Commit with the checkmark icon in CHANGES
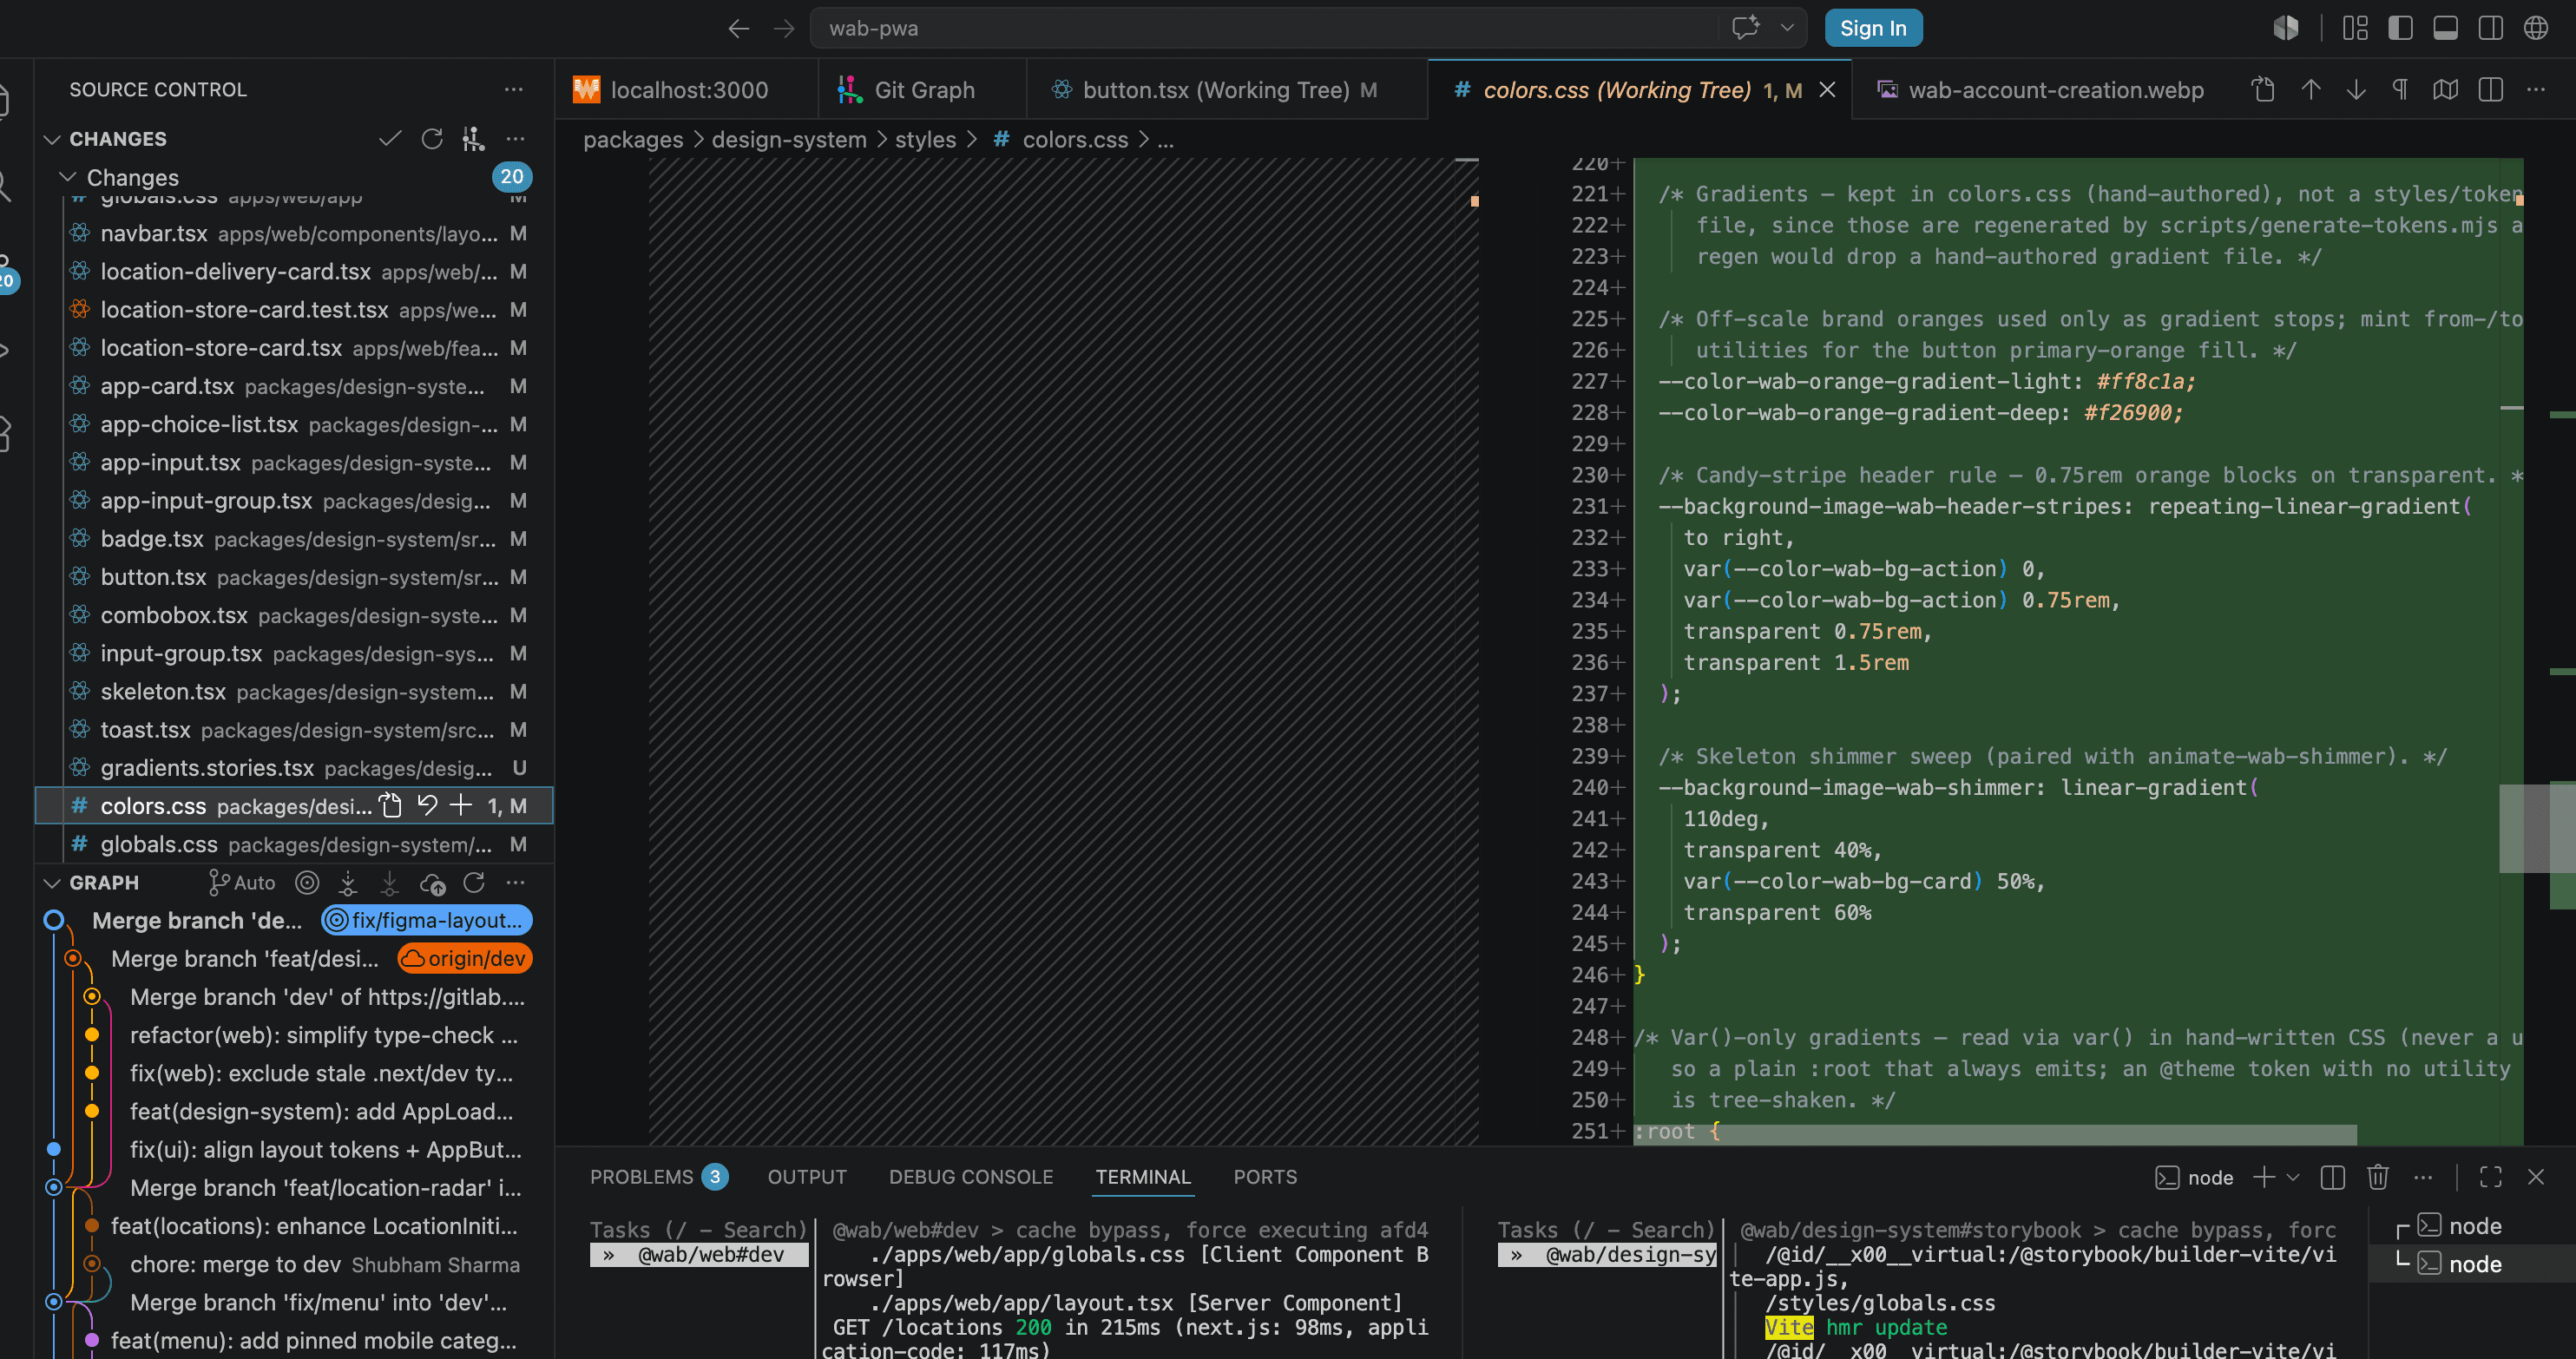This screenshot has width=2576, height=1359. click(x=390, y=139)
